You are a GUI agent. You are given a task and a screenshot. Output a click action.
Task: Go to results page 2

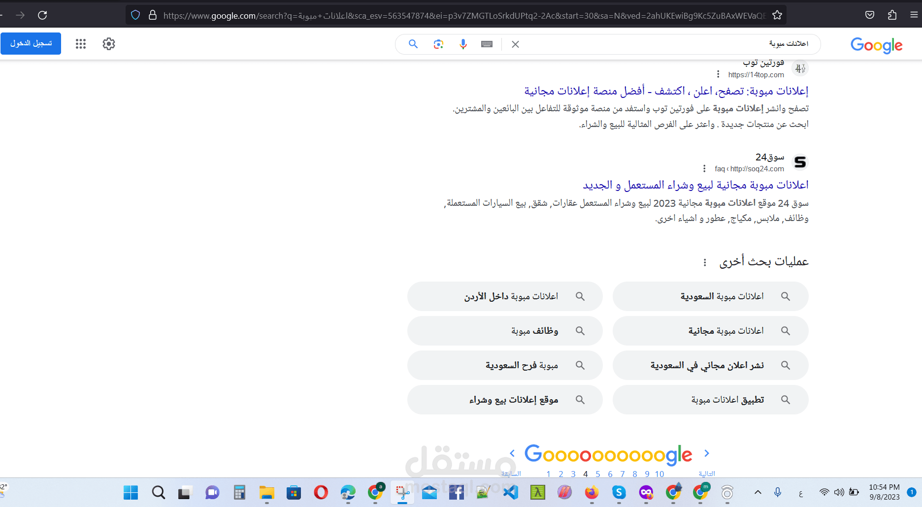pos(560,474)
